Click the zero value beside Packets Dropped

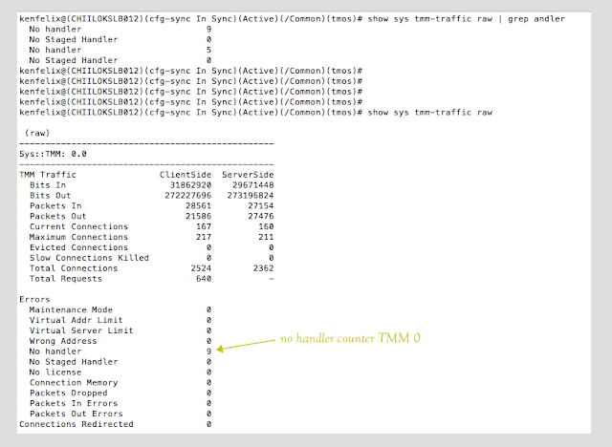tap(208, 393)
